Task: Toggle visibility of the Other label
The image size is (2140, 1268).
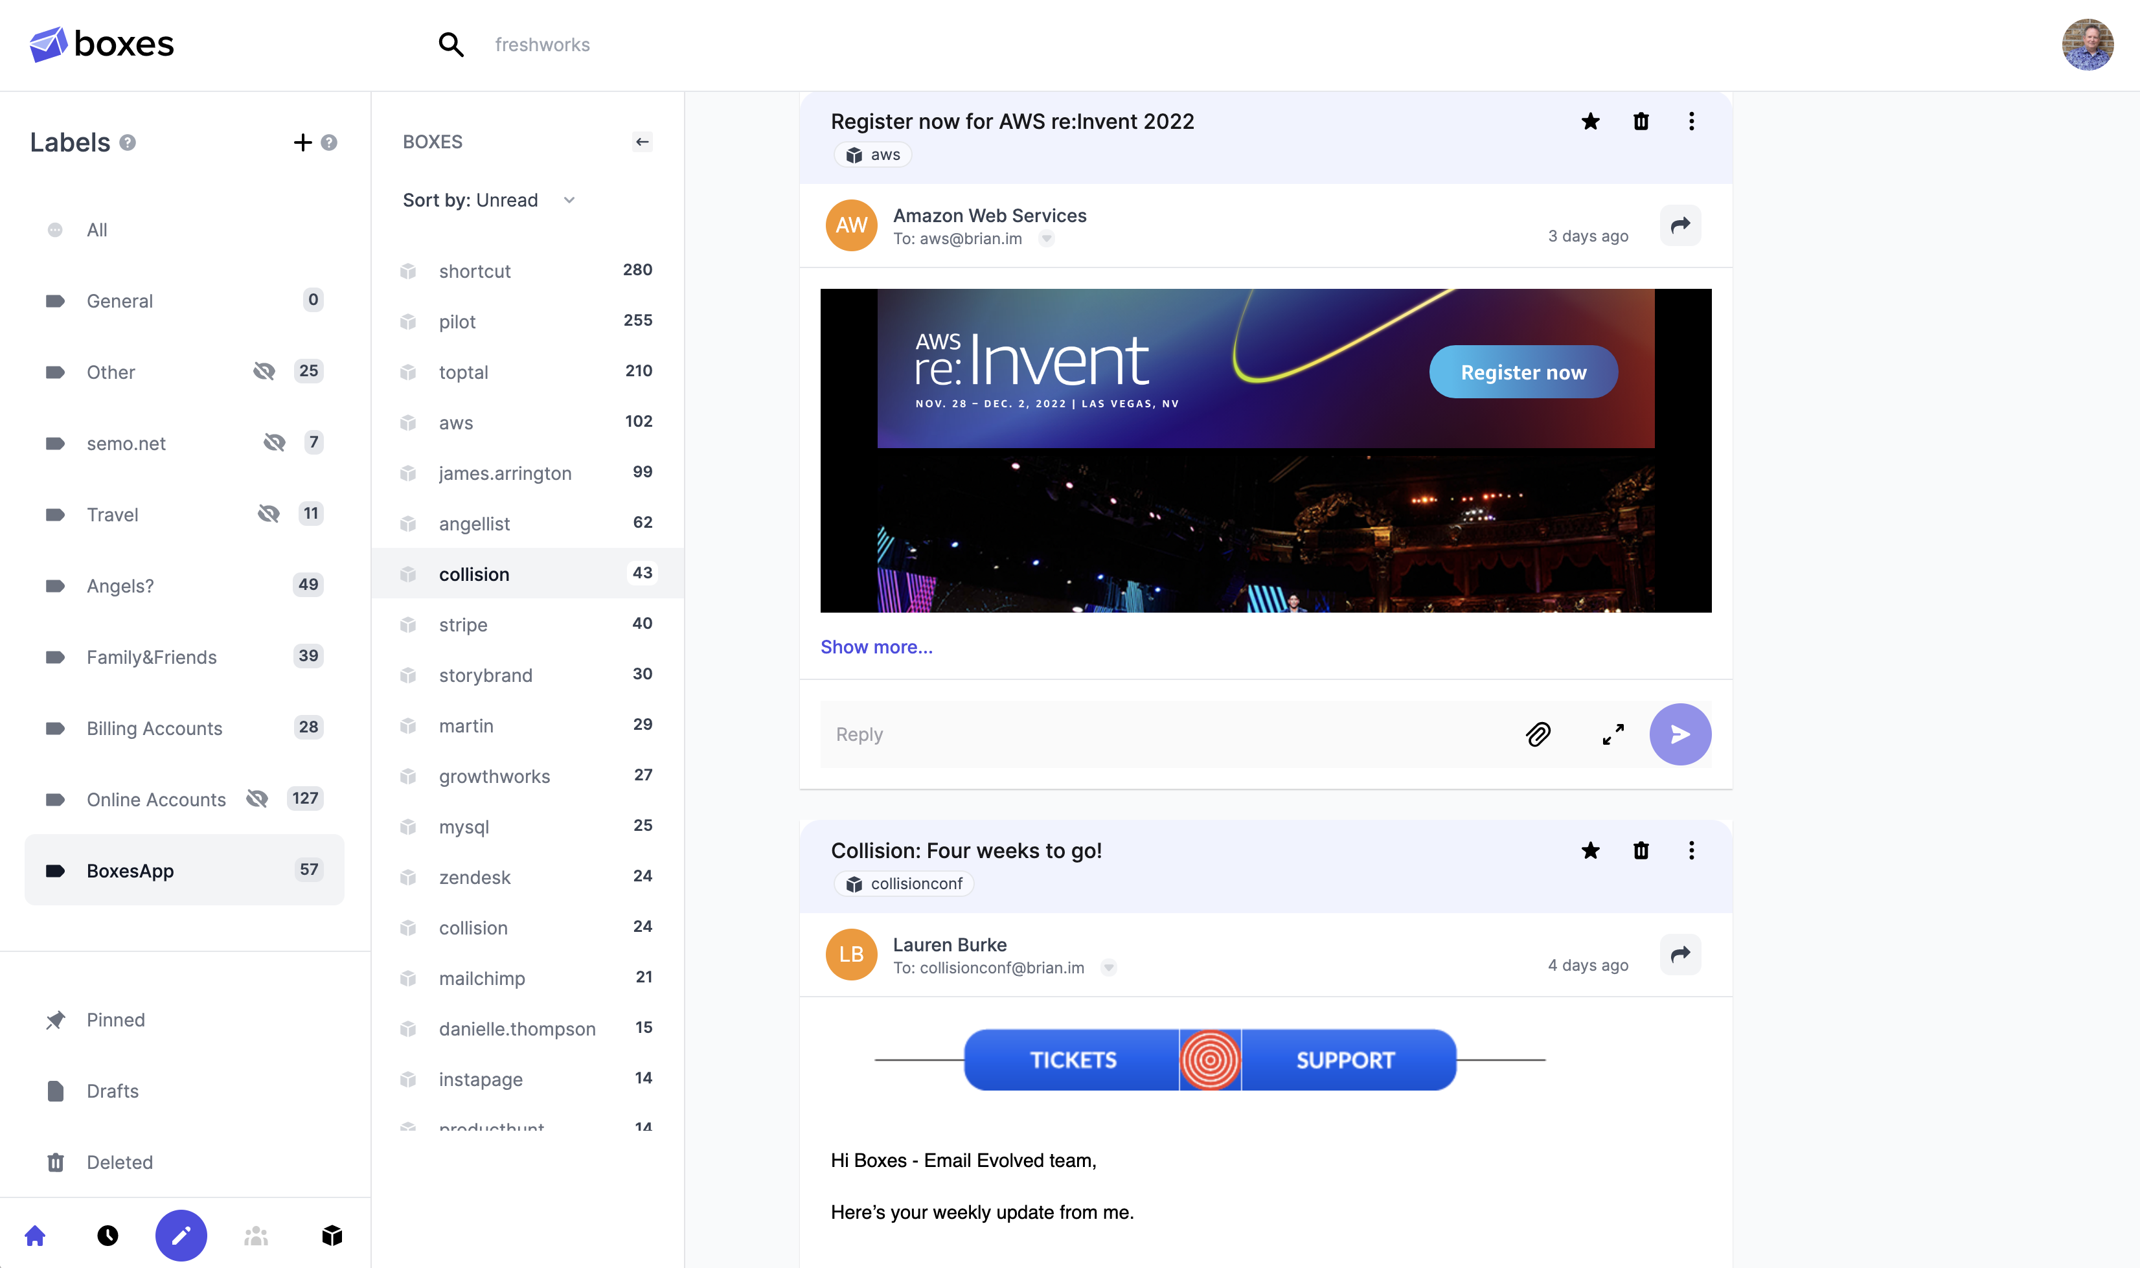Action: pos(264,372)
